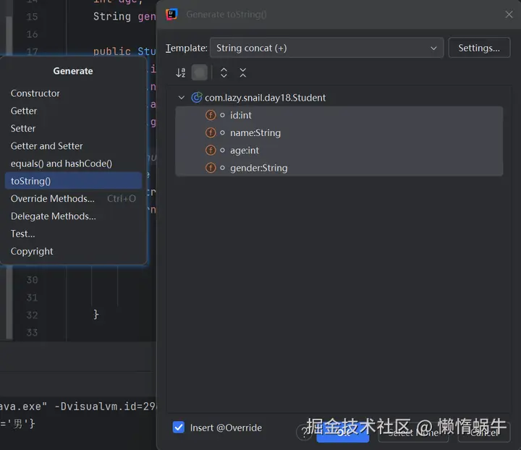Click the Template: label

tap(187, 48)
